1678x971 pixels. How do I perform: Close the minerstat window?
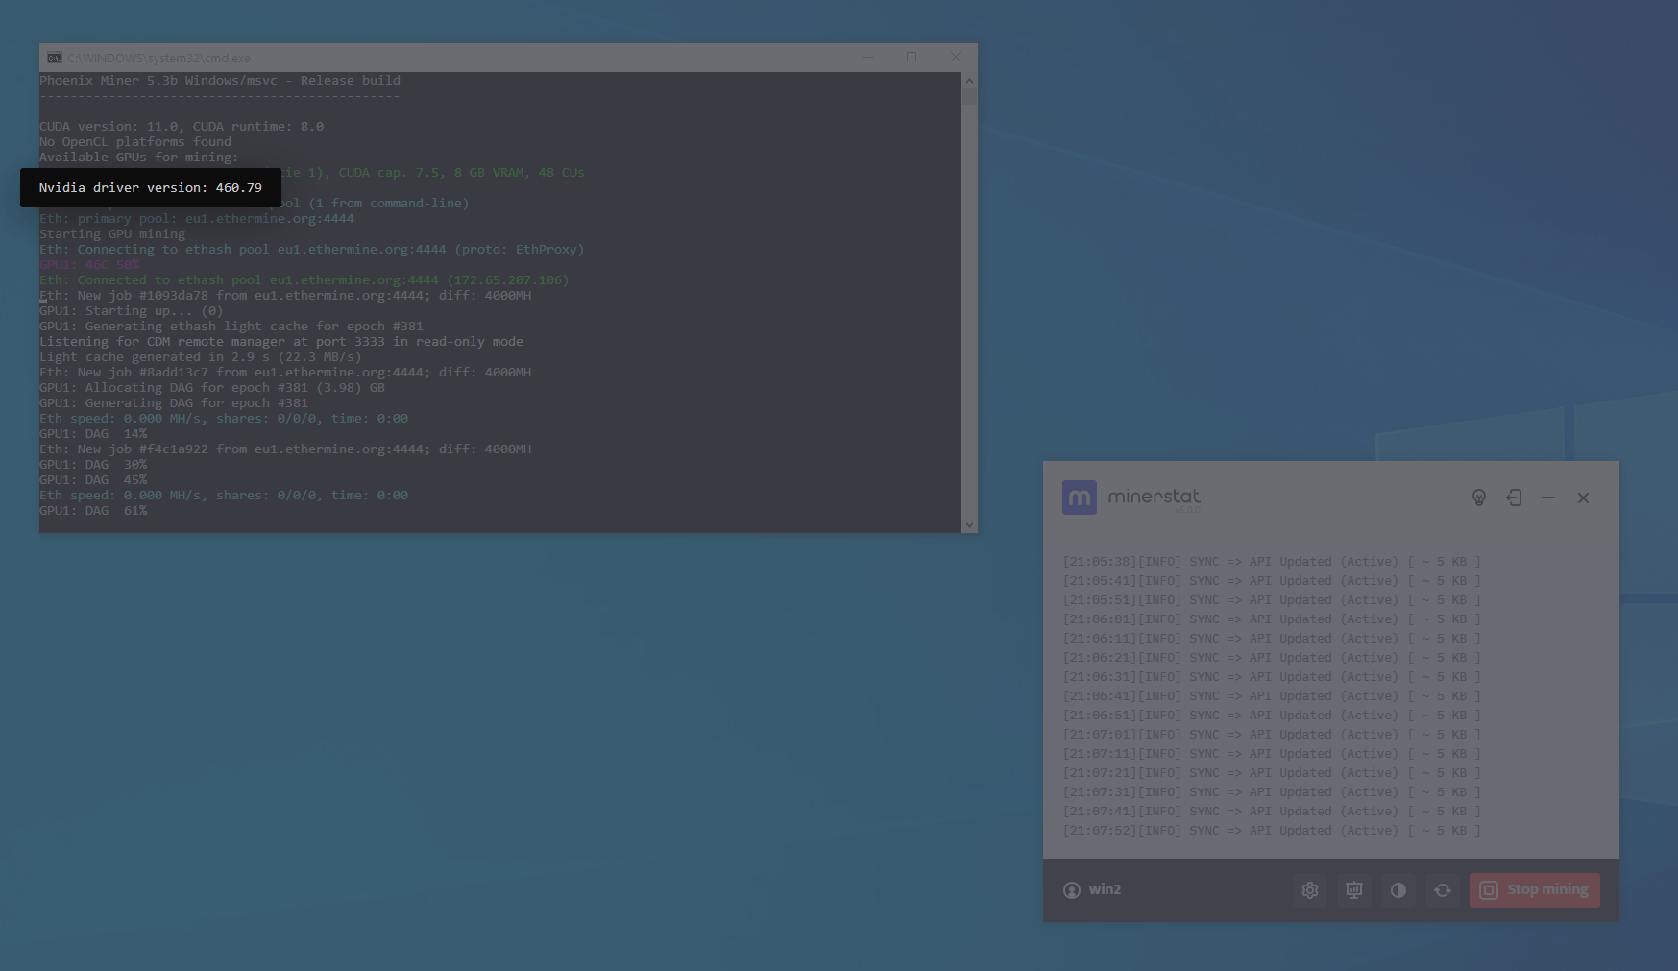[1583, 498]
